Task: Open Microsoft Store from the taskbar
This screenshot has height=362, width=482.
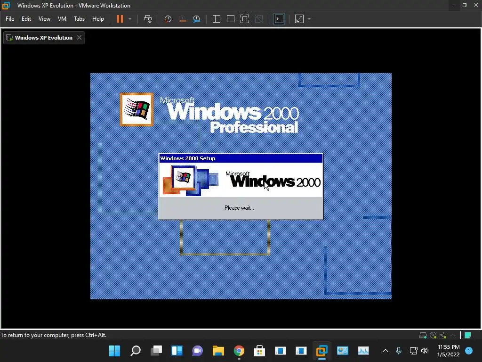Action: click(259, 351)
